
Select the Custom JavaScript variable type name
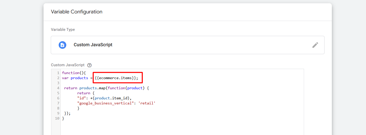(x=93, y=45)
